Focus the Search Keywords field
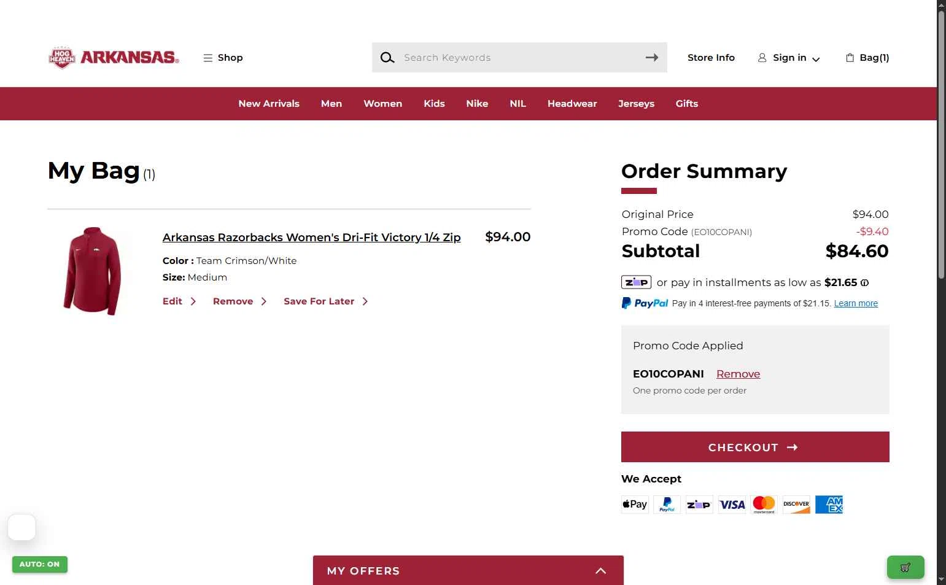Screen dimensions: 946x585 coord(519,58)
